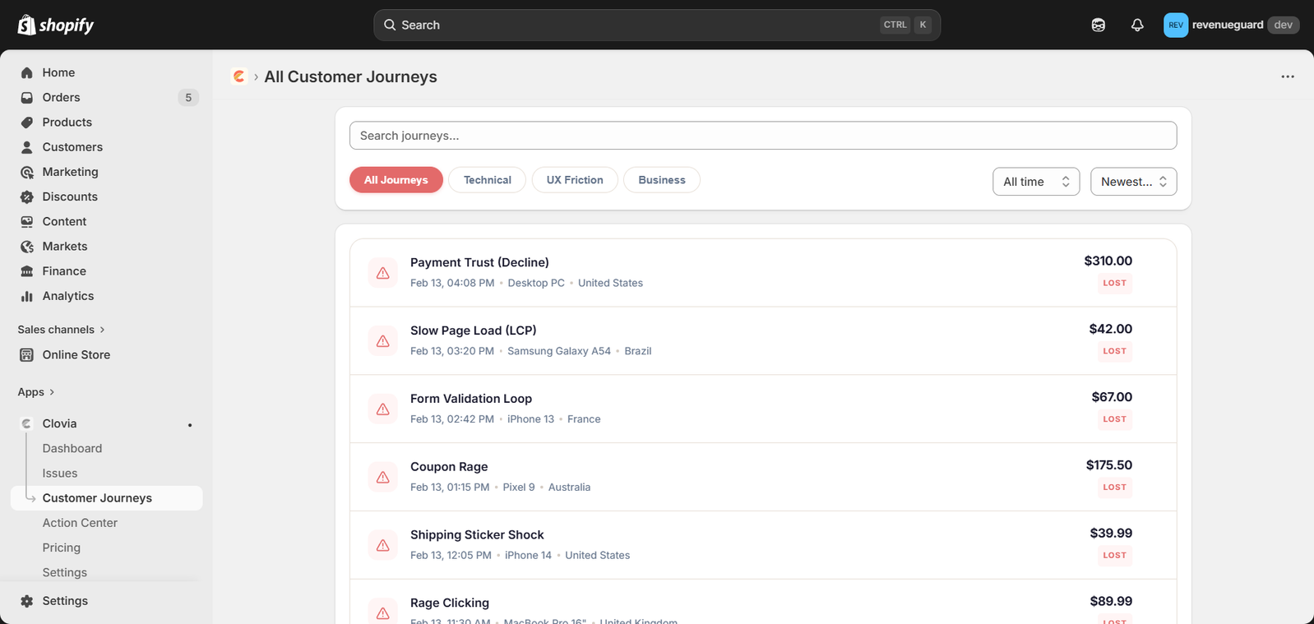Select the Technical filter tab
Image resolution: width=1314 pixels, height=624 pixels.
tap(487, 180)
